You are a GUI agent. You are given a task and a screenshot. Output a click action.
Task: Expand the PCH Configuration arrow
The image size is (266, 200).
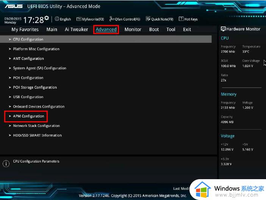(10, 78)
